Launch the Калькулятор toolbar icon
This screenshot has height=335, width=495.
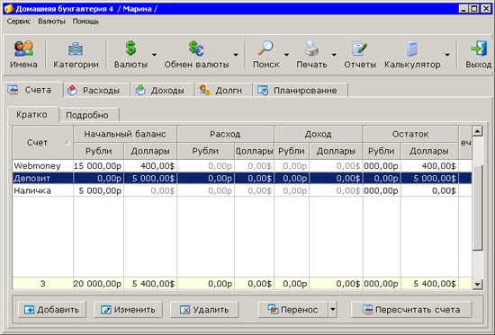pos(412,48)
